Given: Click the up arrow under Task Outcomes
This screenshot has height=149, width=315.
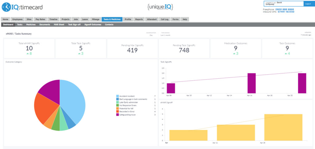Looking at the screenshot, I should [x=285, y=54].
